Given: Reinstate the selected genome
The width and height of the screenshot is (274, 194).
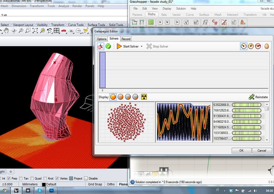Looking at the screenshot, I should point(258,97).
